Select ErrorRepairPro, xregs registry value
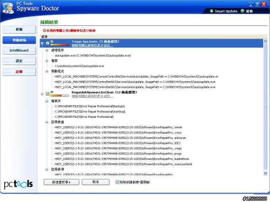Image resolution: width=270 pixels, height=202 pixels. pyautogui.click(x=118, y=149)
